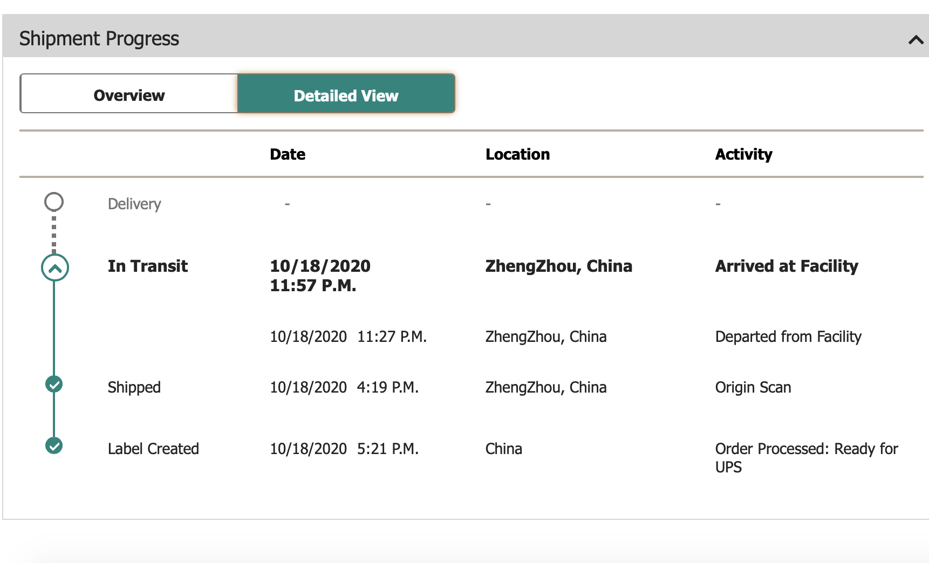Click Order Processed: Ready for UPS

click(806, 457)
